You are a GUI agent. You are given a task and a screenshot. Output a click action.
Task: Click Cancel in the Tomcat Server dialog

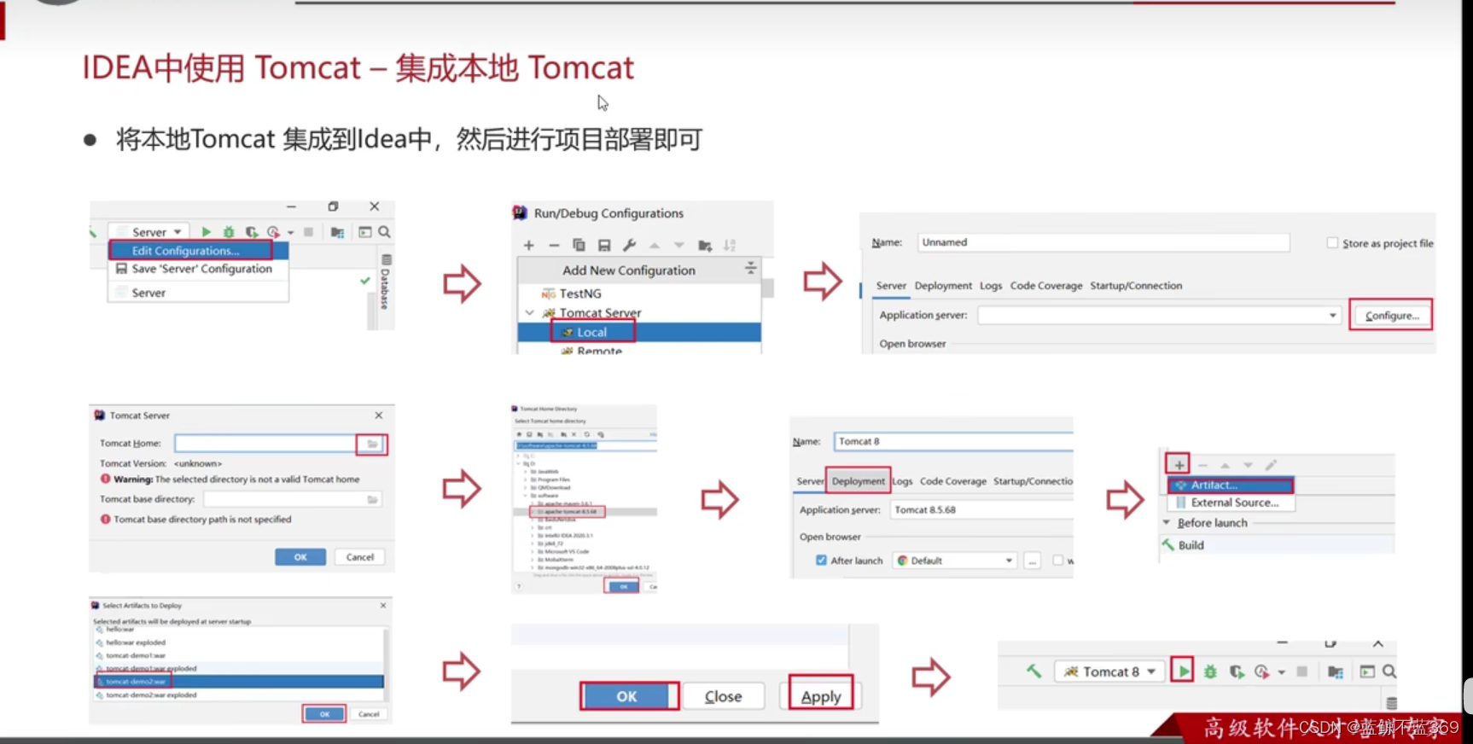(360, 557)
